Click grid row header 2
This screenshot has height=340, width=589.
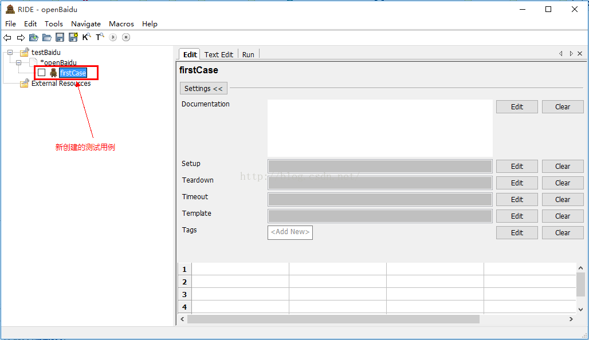(184, 282)
